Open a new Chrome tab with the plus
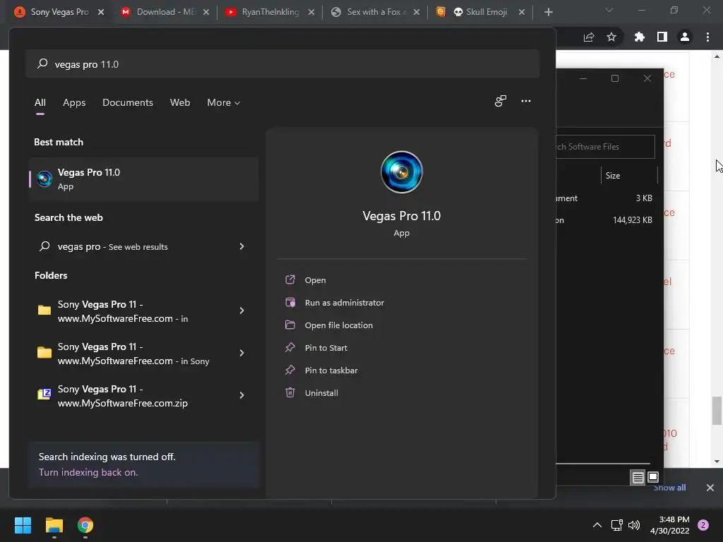Screen dimensions: 723x542 pos(548,12)
